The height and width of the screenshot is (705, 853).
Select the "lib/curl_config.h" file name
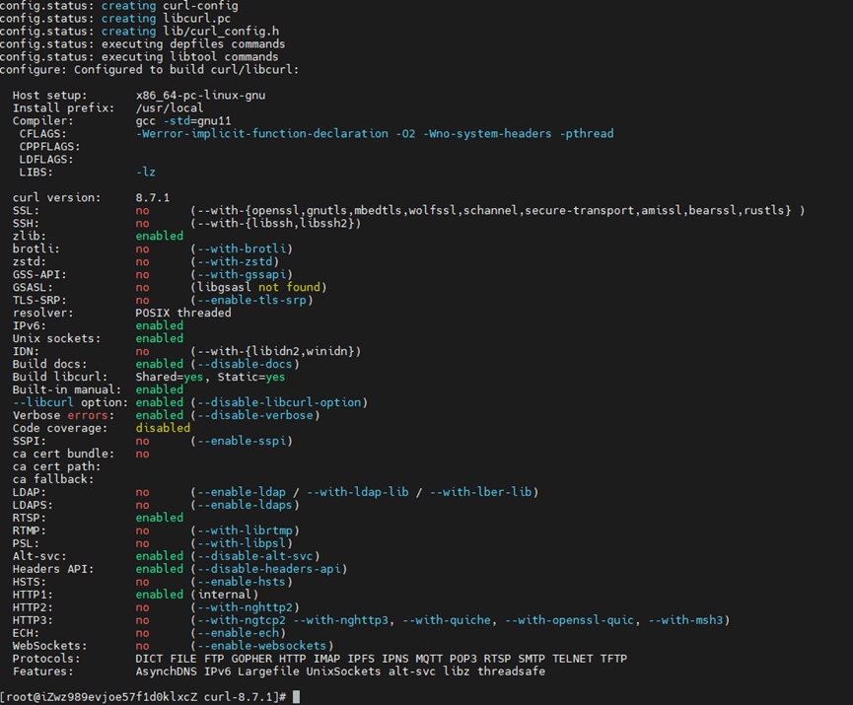(221, 31)
